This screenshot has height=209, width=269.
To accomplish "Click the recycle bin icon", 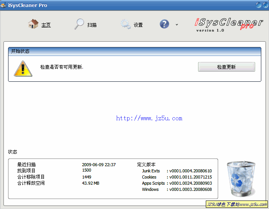I will 241,179.
